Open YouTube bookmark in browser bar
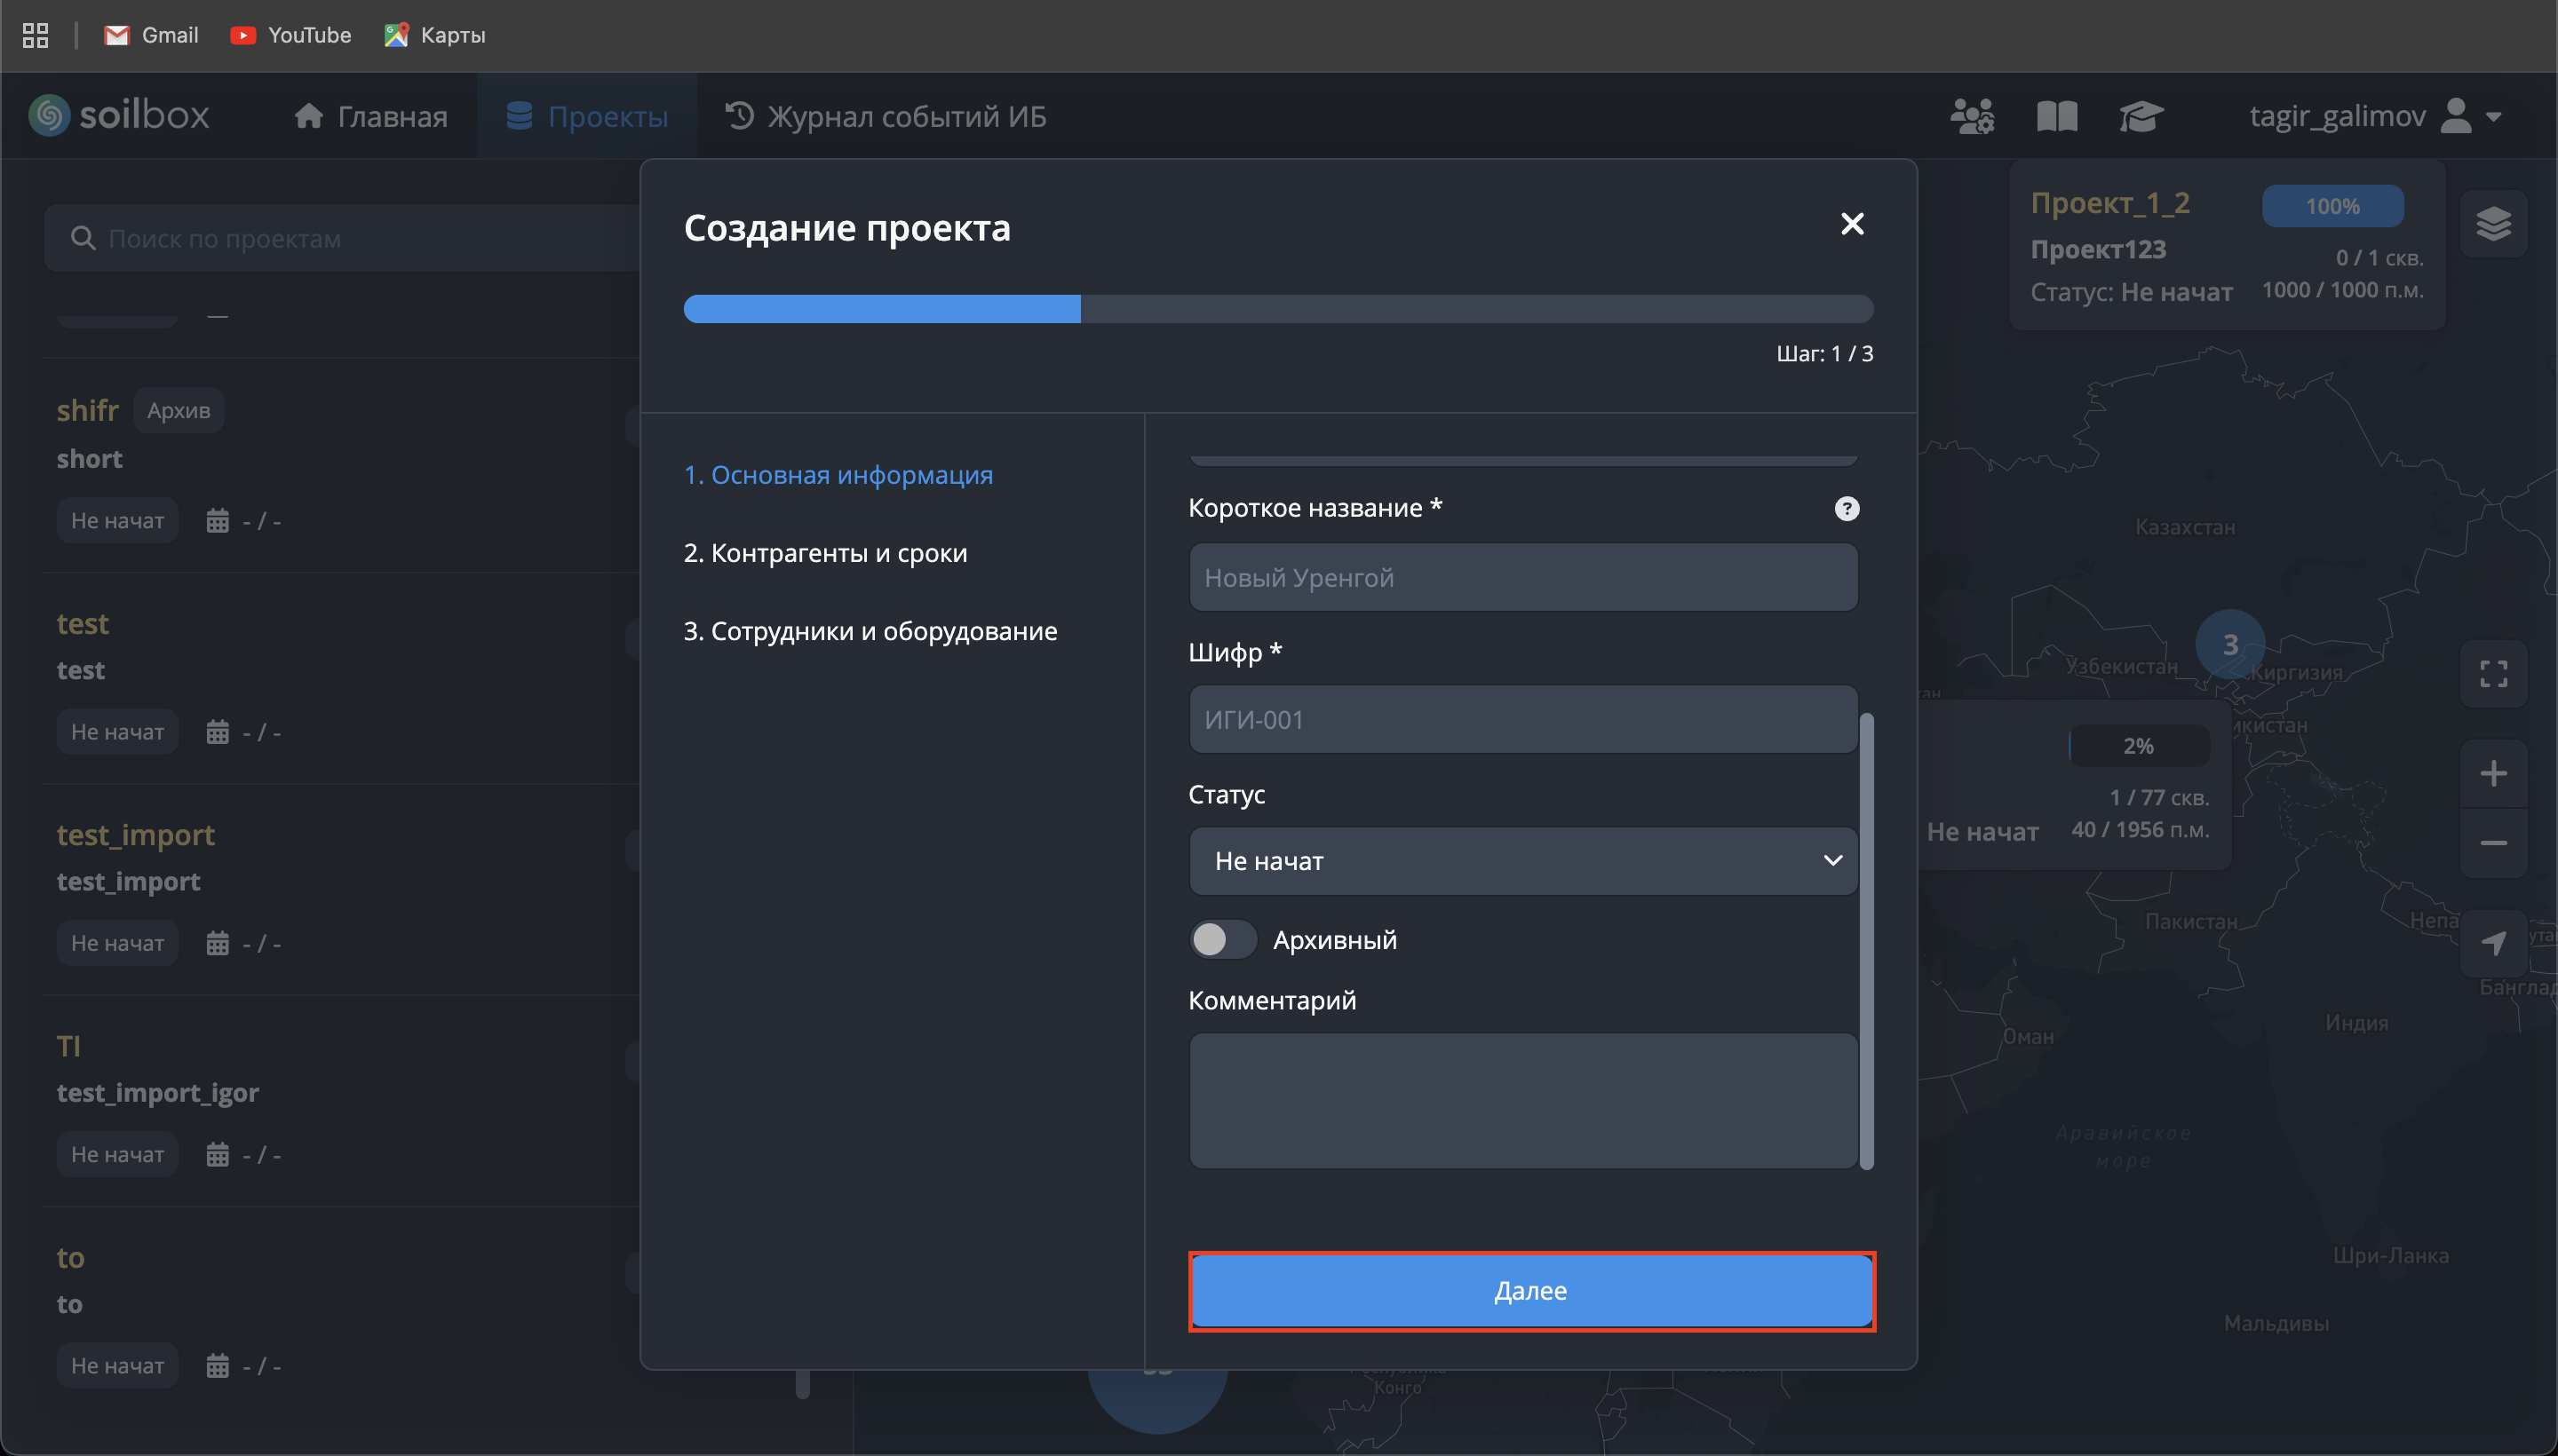This screenshot has height=1456, width=2558. (291, 35)
